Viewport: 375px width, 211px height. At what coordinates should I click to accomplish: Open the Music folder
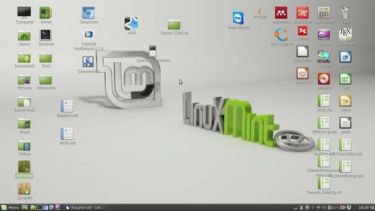24,124
